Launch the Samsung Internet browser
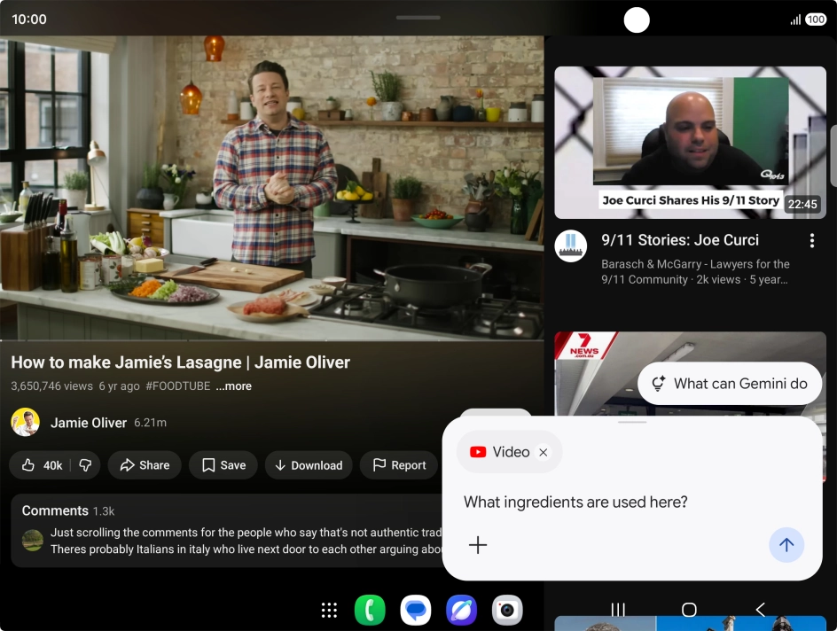Image resolution: width=837 pixels, height=631 pixels. pyautogui.click(x=461, y=610)
